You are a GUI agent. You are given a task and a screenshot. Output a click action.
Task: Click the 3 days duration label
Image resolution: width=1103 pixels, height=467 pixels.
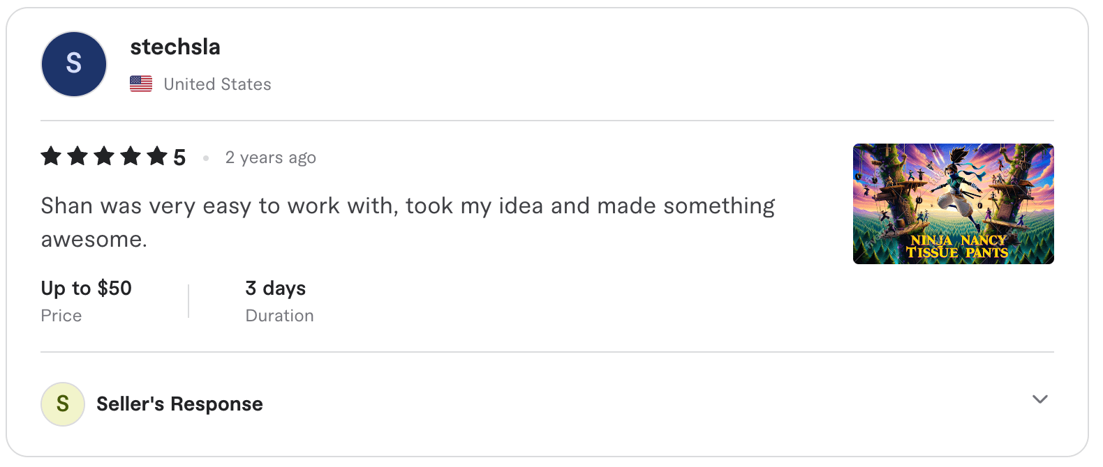click(275, 288)
